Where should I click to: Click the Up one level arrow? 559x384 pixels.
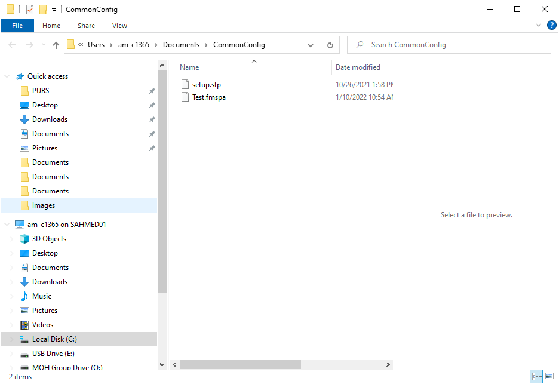pyautogui.click(x=56, y=45)
